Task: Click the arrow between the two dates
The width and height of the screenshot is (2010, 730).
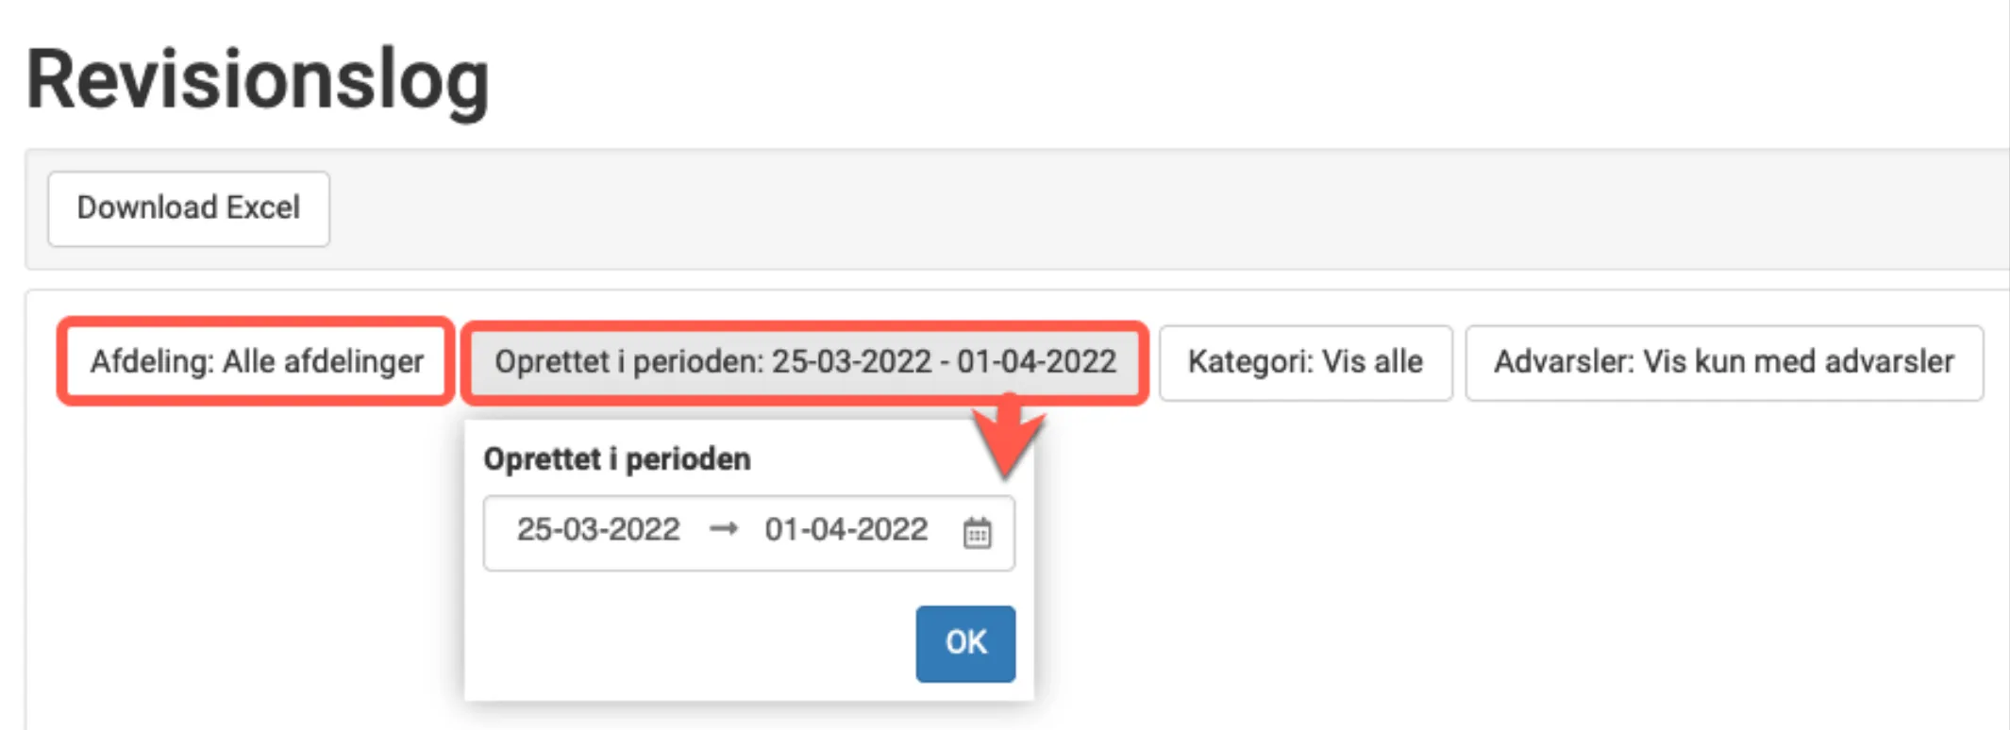Action: (723, 530)
